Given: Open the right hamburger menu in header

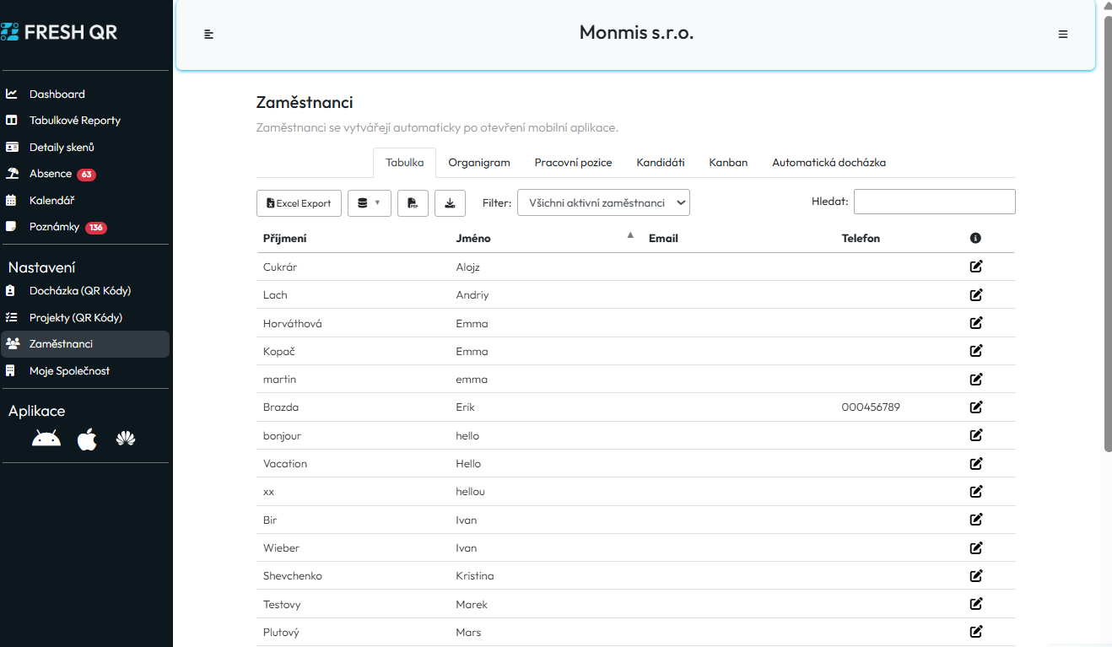Looking at the screenshot, I should (x=1063, y=35).
